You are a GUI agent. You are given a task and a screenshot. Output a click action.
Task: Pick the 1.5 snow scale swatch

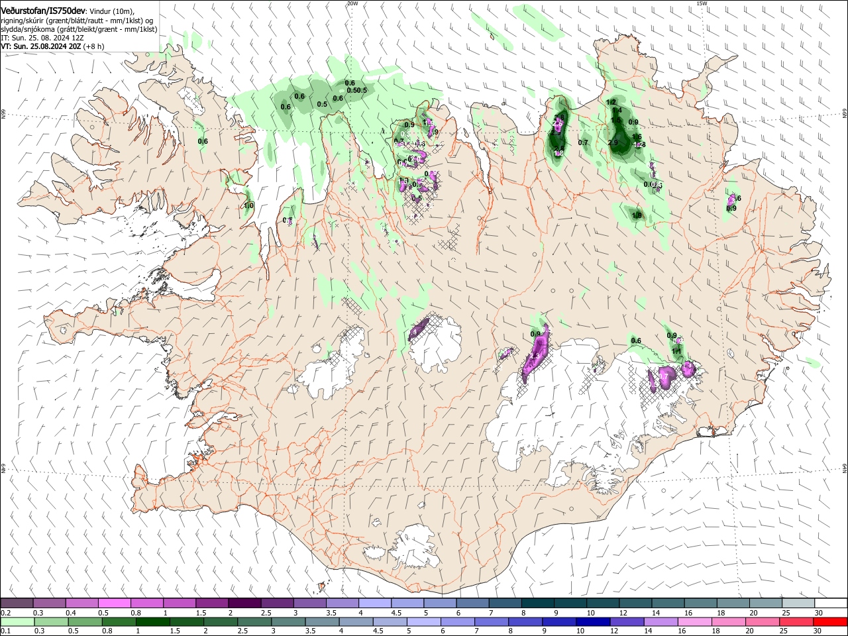212,604
